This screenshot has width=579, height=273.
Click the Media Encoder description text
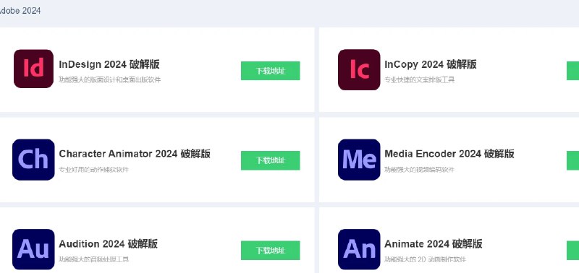pos(420,170)
